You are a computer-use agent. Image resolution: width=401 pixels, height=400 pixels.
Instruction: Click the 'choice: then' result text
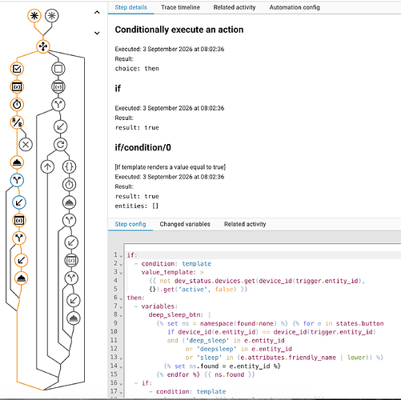pos(137,69)
